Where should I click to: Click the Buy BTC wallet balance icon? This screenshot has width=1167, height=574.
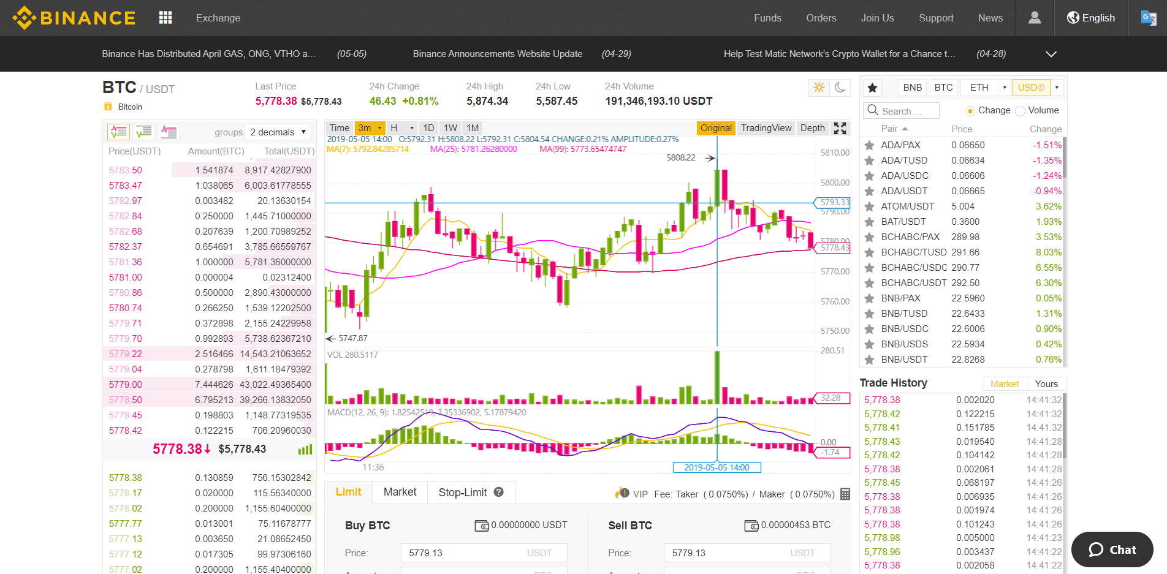click(482, 526)
